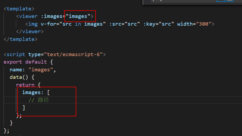Click the width attribute name
The height and width of the screenshot is (136, 242).
tap(185, 24)
